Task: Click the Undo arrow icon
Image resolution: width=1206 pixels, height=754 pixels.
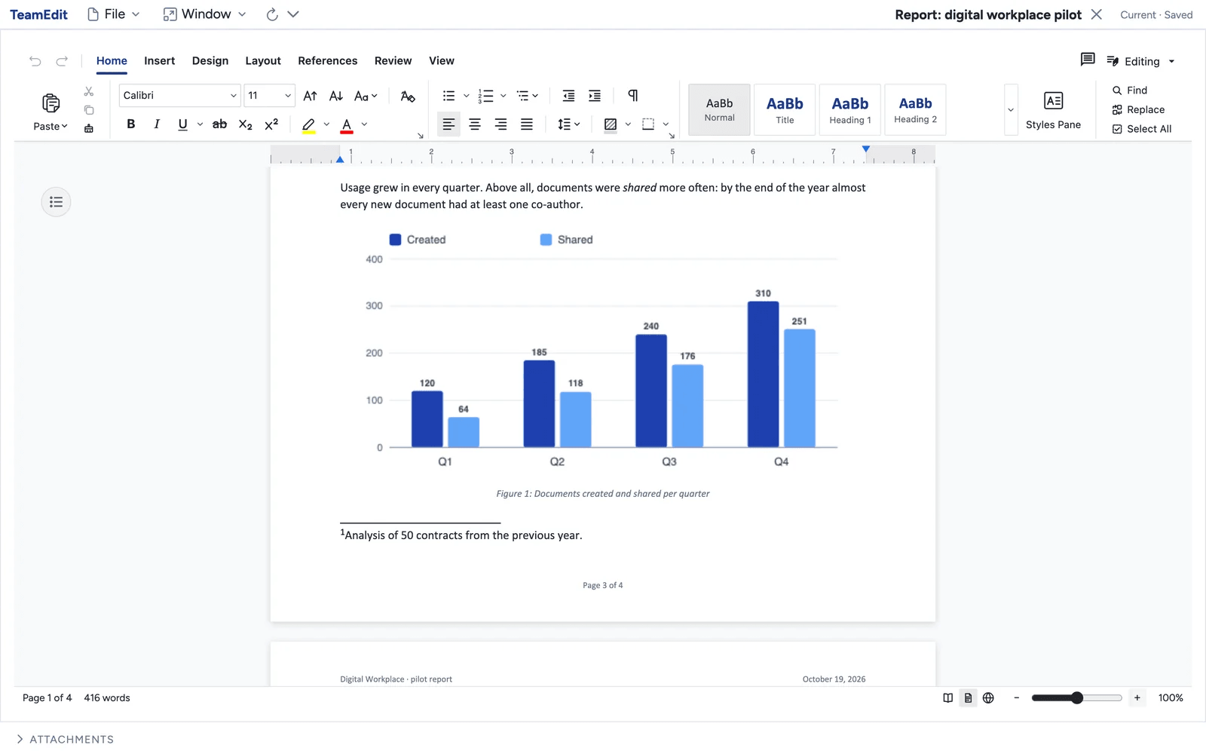Action: (x=35, y=61)
